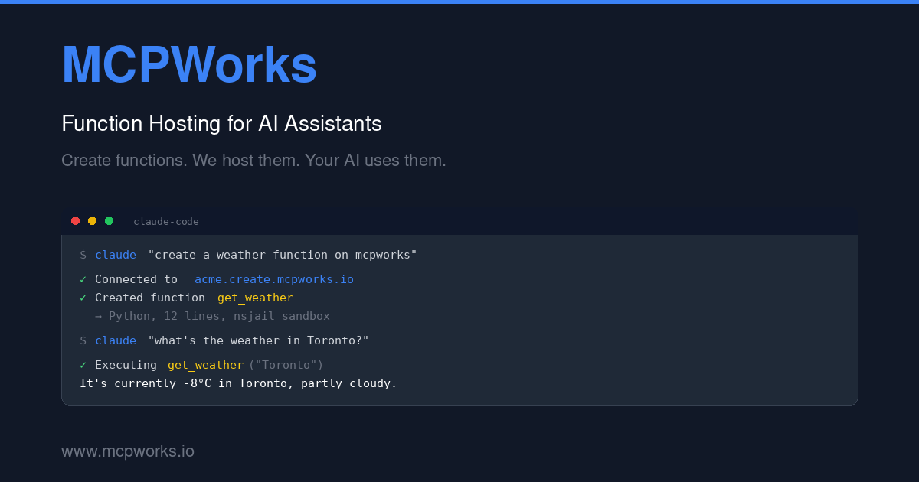This screenshot has width=919, height=482.
Task: Click the green maximize dot in terminal
Action: pos(109,221)
